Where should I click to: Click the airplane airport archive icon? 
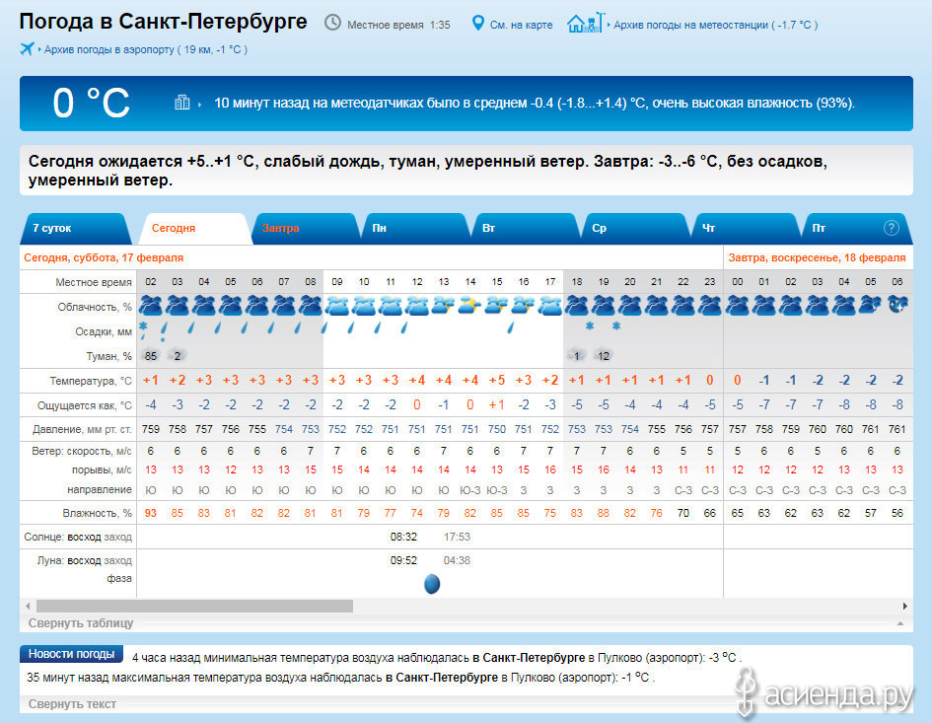click(27, 48)
